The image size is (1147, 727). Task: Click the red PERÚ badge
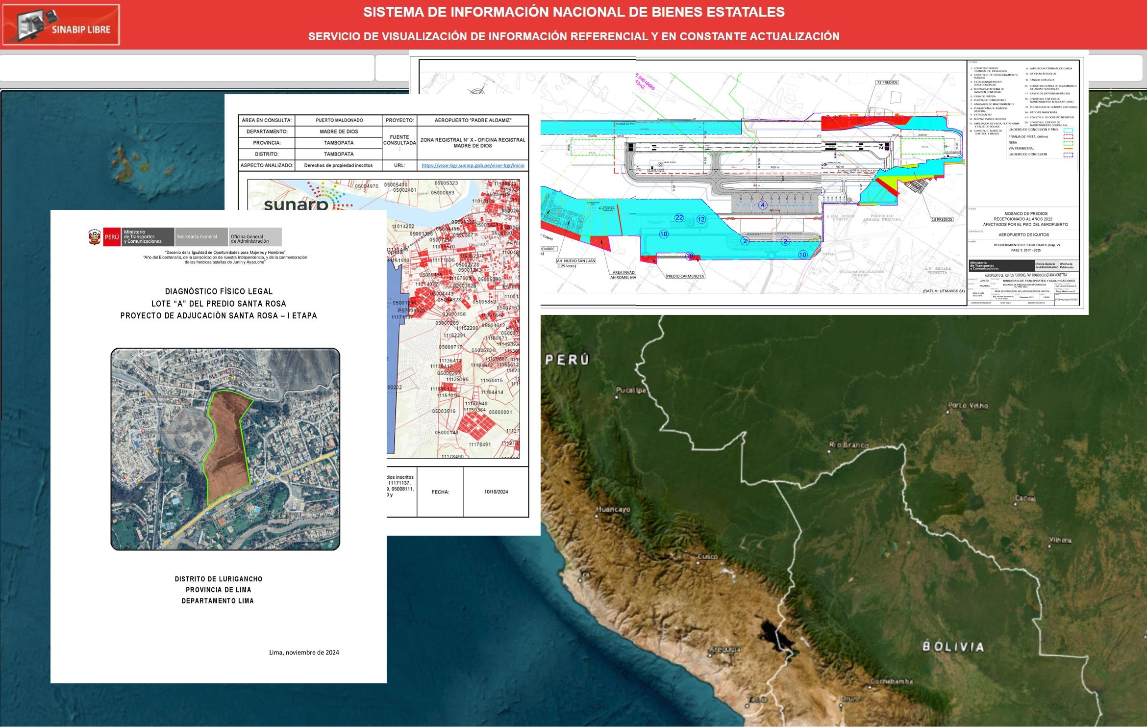[112, 237]
